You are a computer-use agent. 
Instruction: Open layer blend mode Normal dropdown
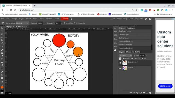coord(126,56)
